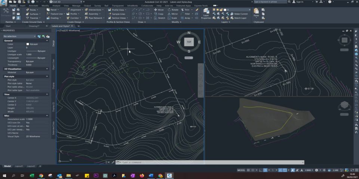The width and height of the screenshot is (359, 179).
Task: Open the No selection dropdown in Properties
Action: coord(19,36)
